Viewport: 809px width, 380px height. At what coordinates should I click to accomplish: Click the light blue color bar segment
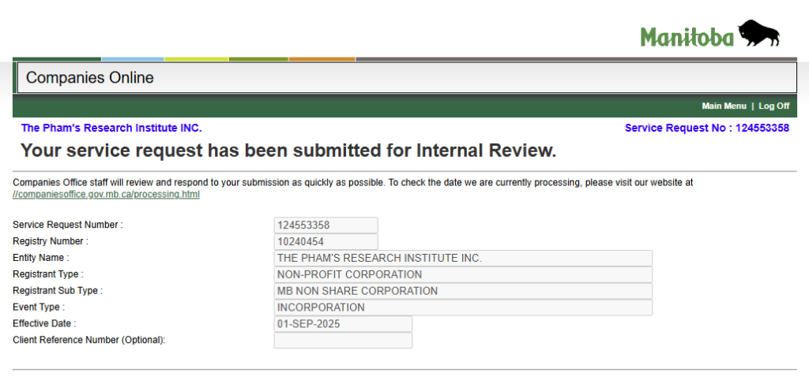click(x=133, y=59)
